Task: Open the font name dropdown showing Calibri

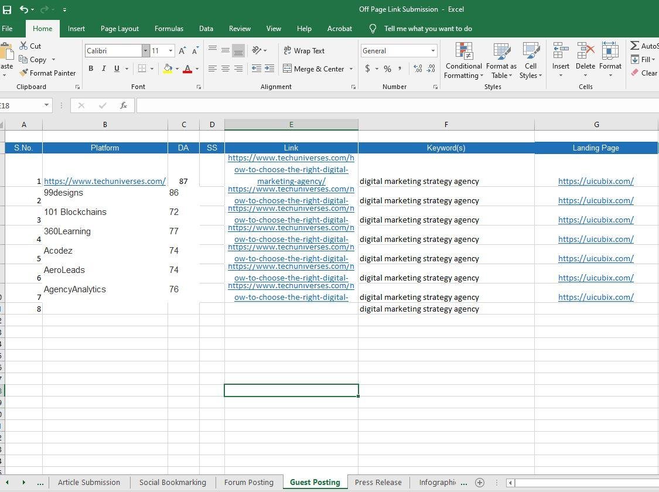Action: tap(145, 50)
